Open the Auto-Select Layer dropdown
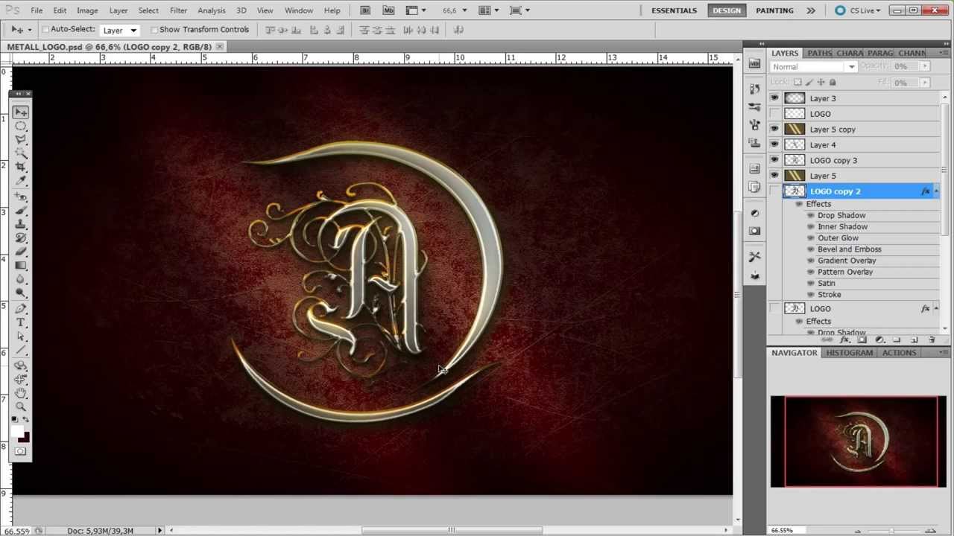The height and width of the screenshot is (536, 954). (120, 30)
